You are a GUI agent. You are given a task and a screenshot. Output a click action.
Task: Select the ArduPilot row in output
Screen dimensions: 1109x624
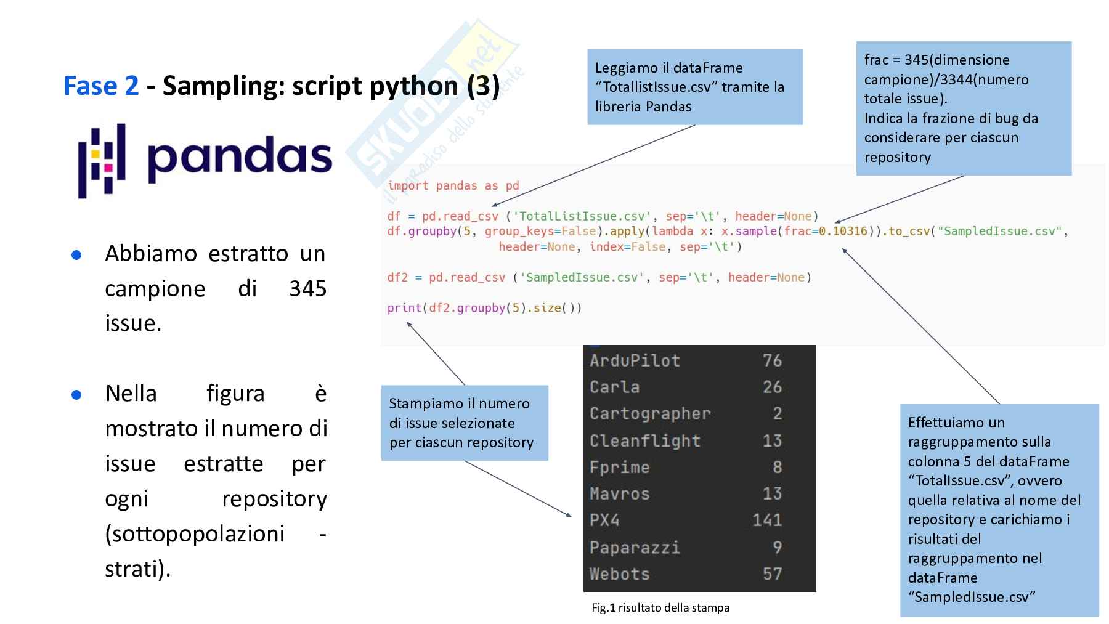pyautogui.click(x=685, y=360)
